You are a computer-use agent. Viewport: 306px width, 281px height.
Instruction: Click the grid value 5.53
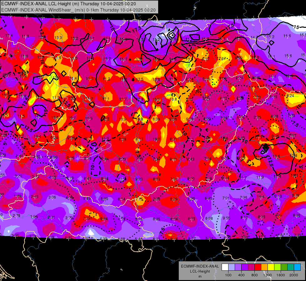click(240, 118)
